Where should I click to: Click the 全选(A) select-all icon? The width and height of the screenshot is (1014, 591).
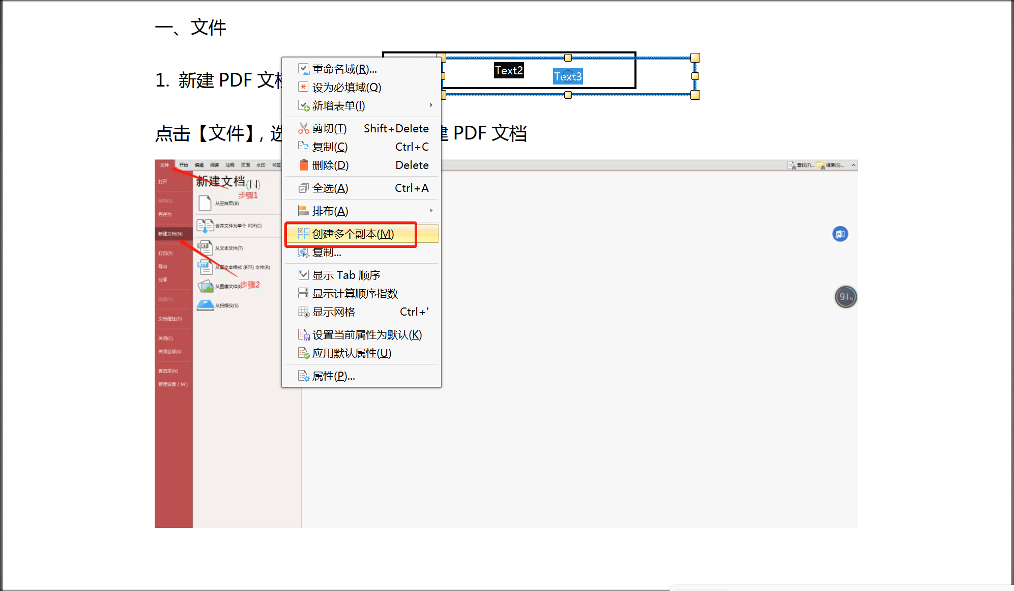[303, 188]
